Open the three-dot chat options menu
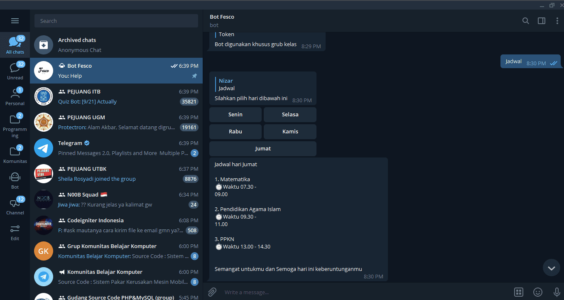Screen dimensions: 564x300 click(557, 21)
